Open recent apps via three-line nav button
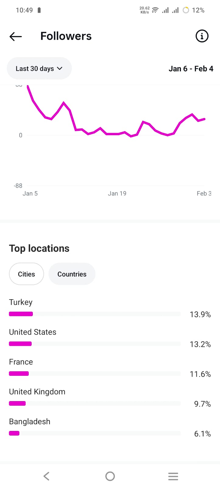The height and width of the screenshot is (488, 220). 173,476
